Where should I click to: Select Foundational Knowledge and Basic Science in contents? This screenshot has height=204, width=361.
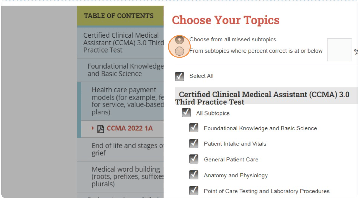[x=123, y=70]
